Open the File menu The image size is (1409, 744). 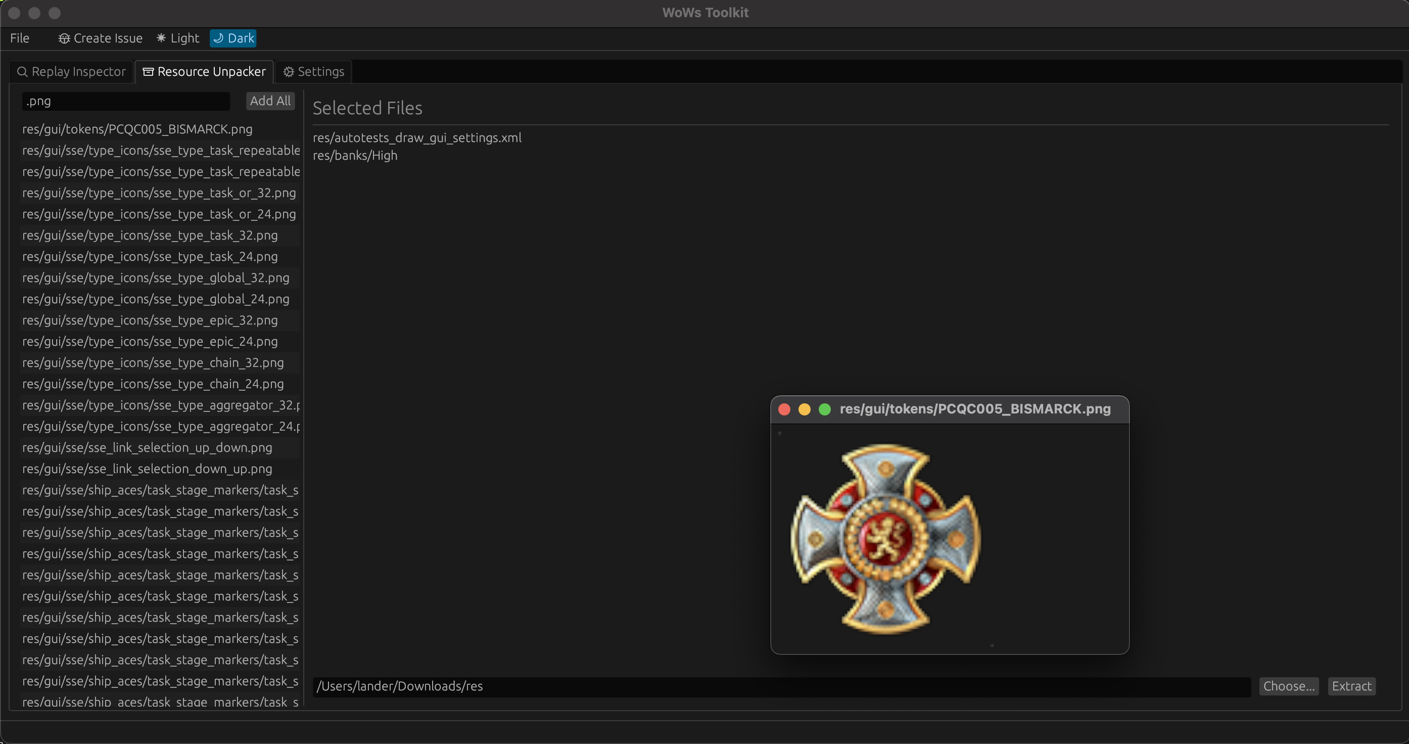20,38
